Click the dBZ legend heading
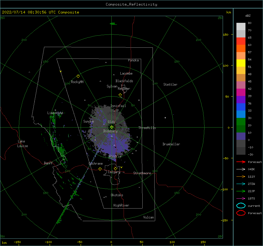 click(x=248, y=16)
